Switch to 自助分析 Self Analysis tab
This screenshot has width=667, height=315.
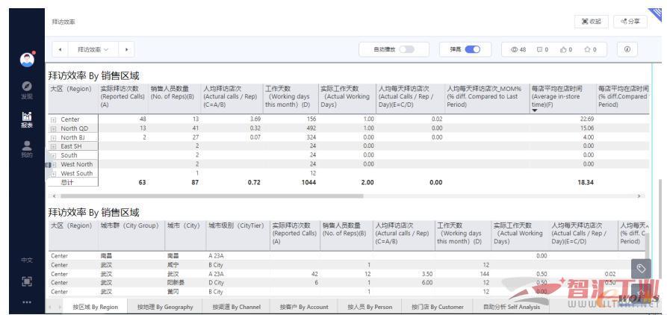click(x=512, y=307)
